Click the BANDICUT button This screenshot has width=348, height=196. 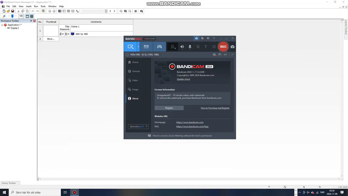pyautogui.click(x=138, y=127)
